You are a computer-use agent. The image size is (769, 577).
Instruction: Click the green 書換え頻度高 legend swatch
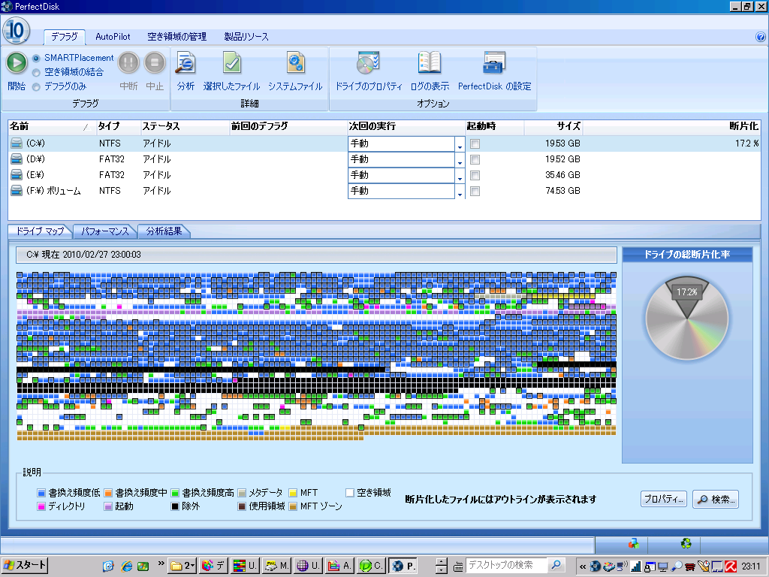pyautogui.click(x=176, y=493)
